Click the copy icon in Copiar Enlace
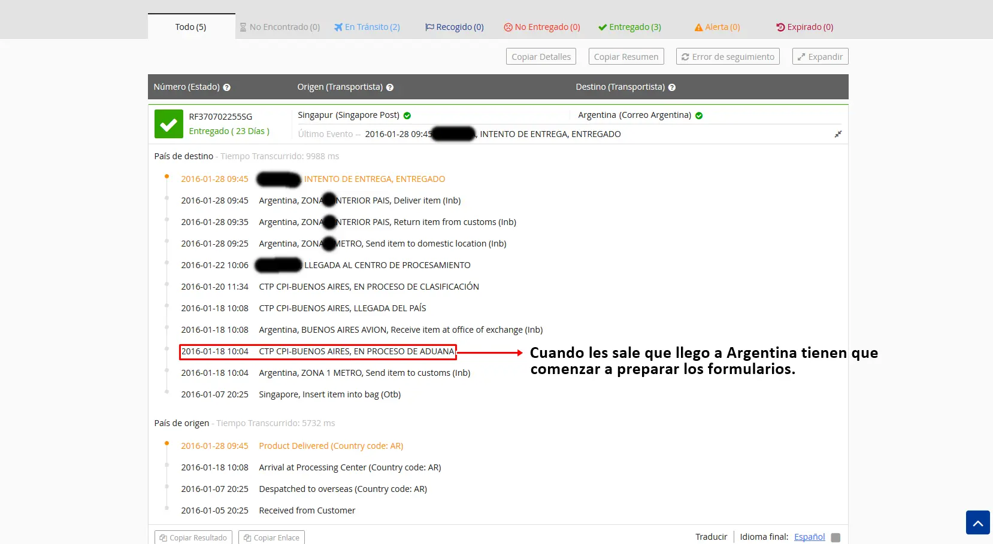Image resolution: width=993 pixels, height=544 pixels. [x=247, y=538]
